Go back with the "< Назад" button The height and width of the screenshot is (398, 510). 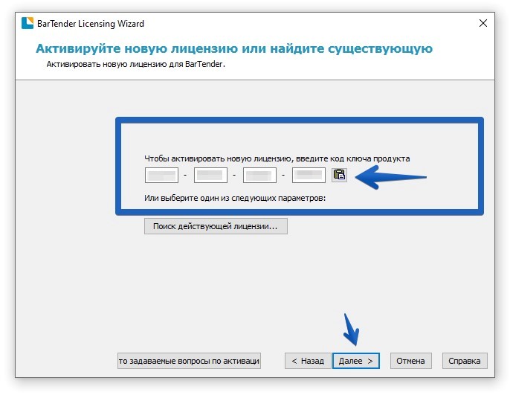coord(307,361)
